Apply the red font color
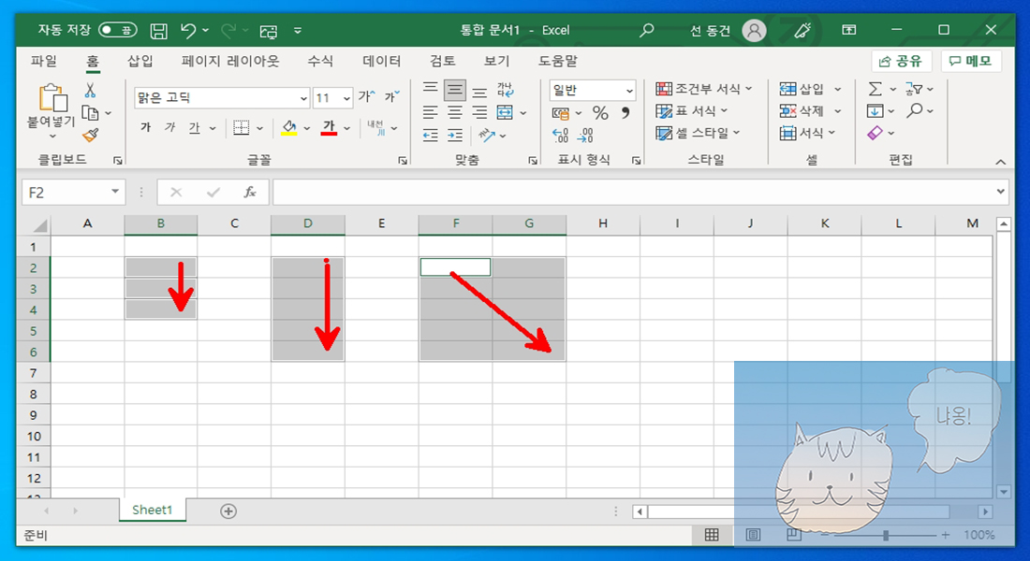The height and width of the screenshot is (561, 1030). pyautogui.click(x=329, y=128)
